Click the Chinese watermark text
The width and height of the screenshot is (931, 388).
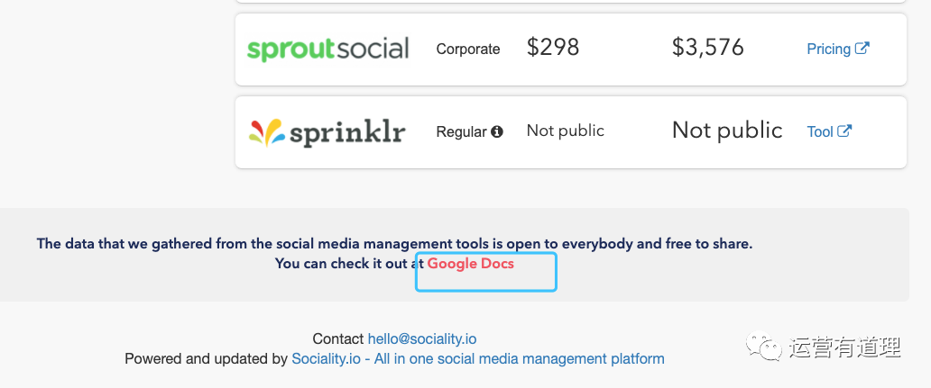coord(845,347)
